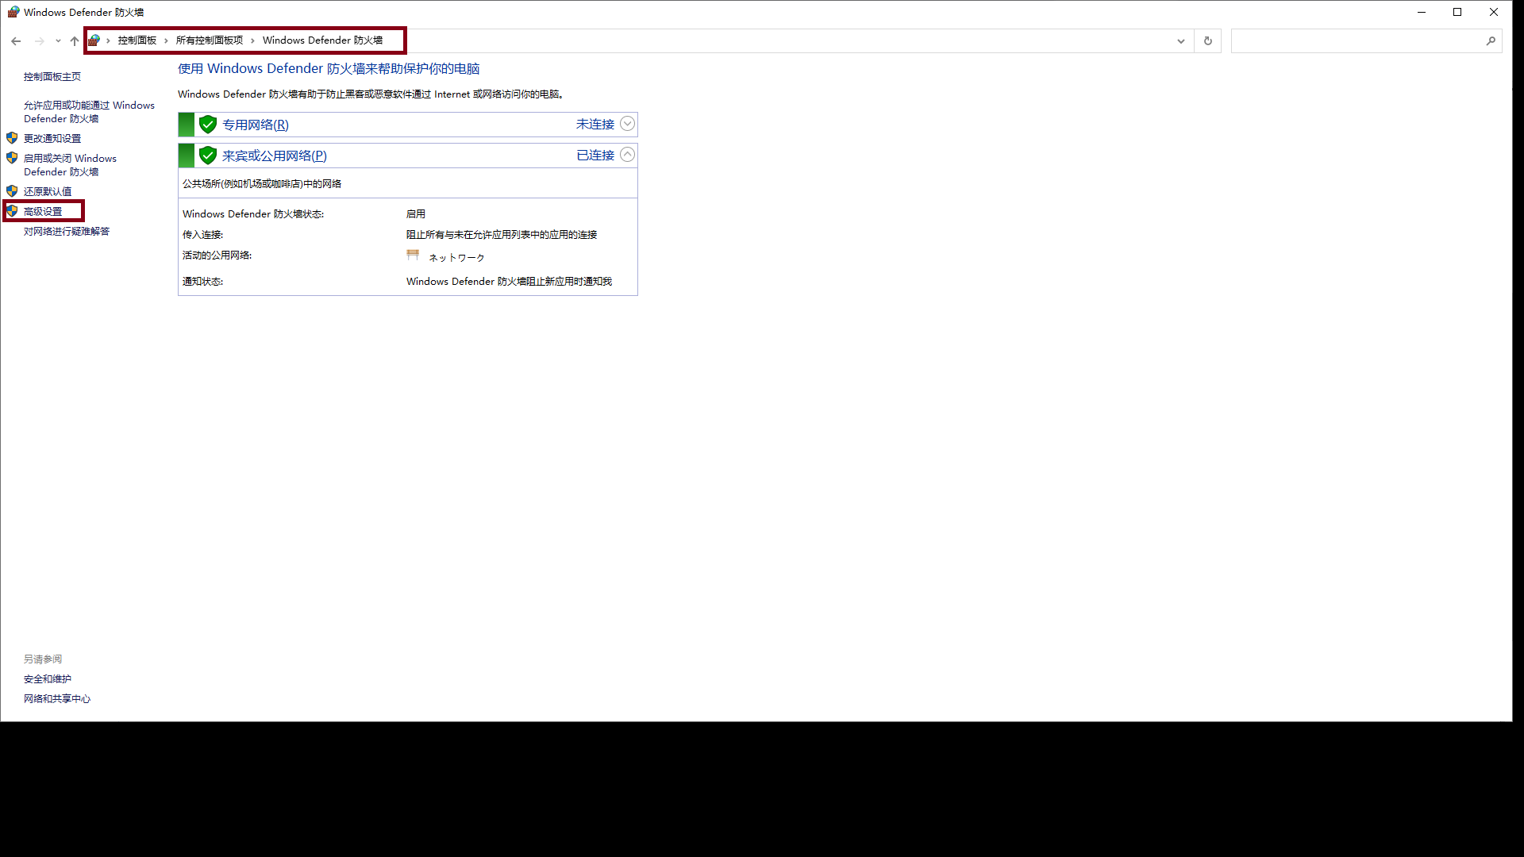Click the shield icon beside 更改通知设置
This screenshot has height=857, width=1524.
click(x=12, y=138)
